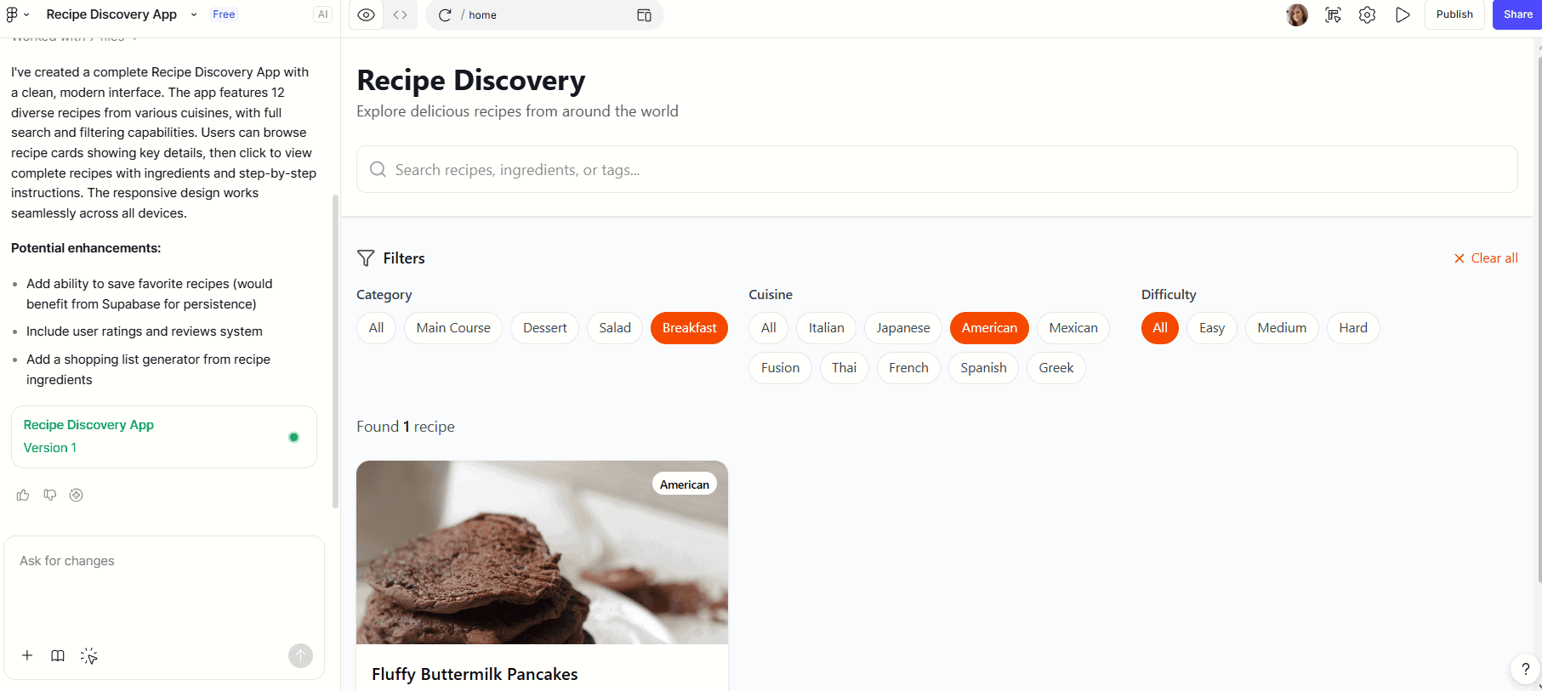1542x691 pixels.
Task: Click the Filters funnel icon
Action: pyautogui.click(x=366, y=258)
